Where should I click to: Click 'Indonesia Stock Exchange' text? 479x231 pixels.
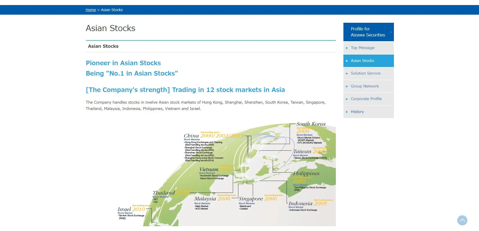click(x=303, y=210)
